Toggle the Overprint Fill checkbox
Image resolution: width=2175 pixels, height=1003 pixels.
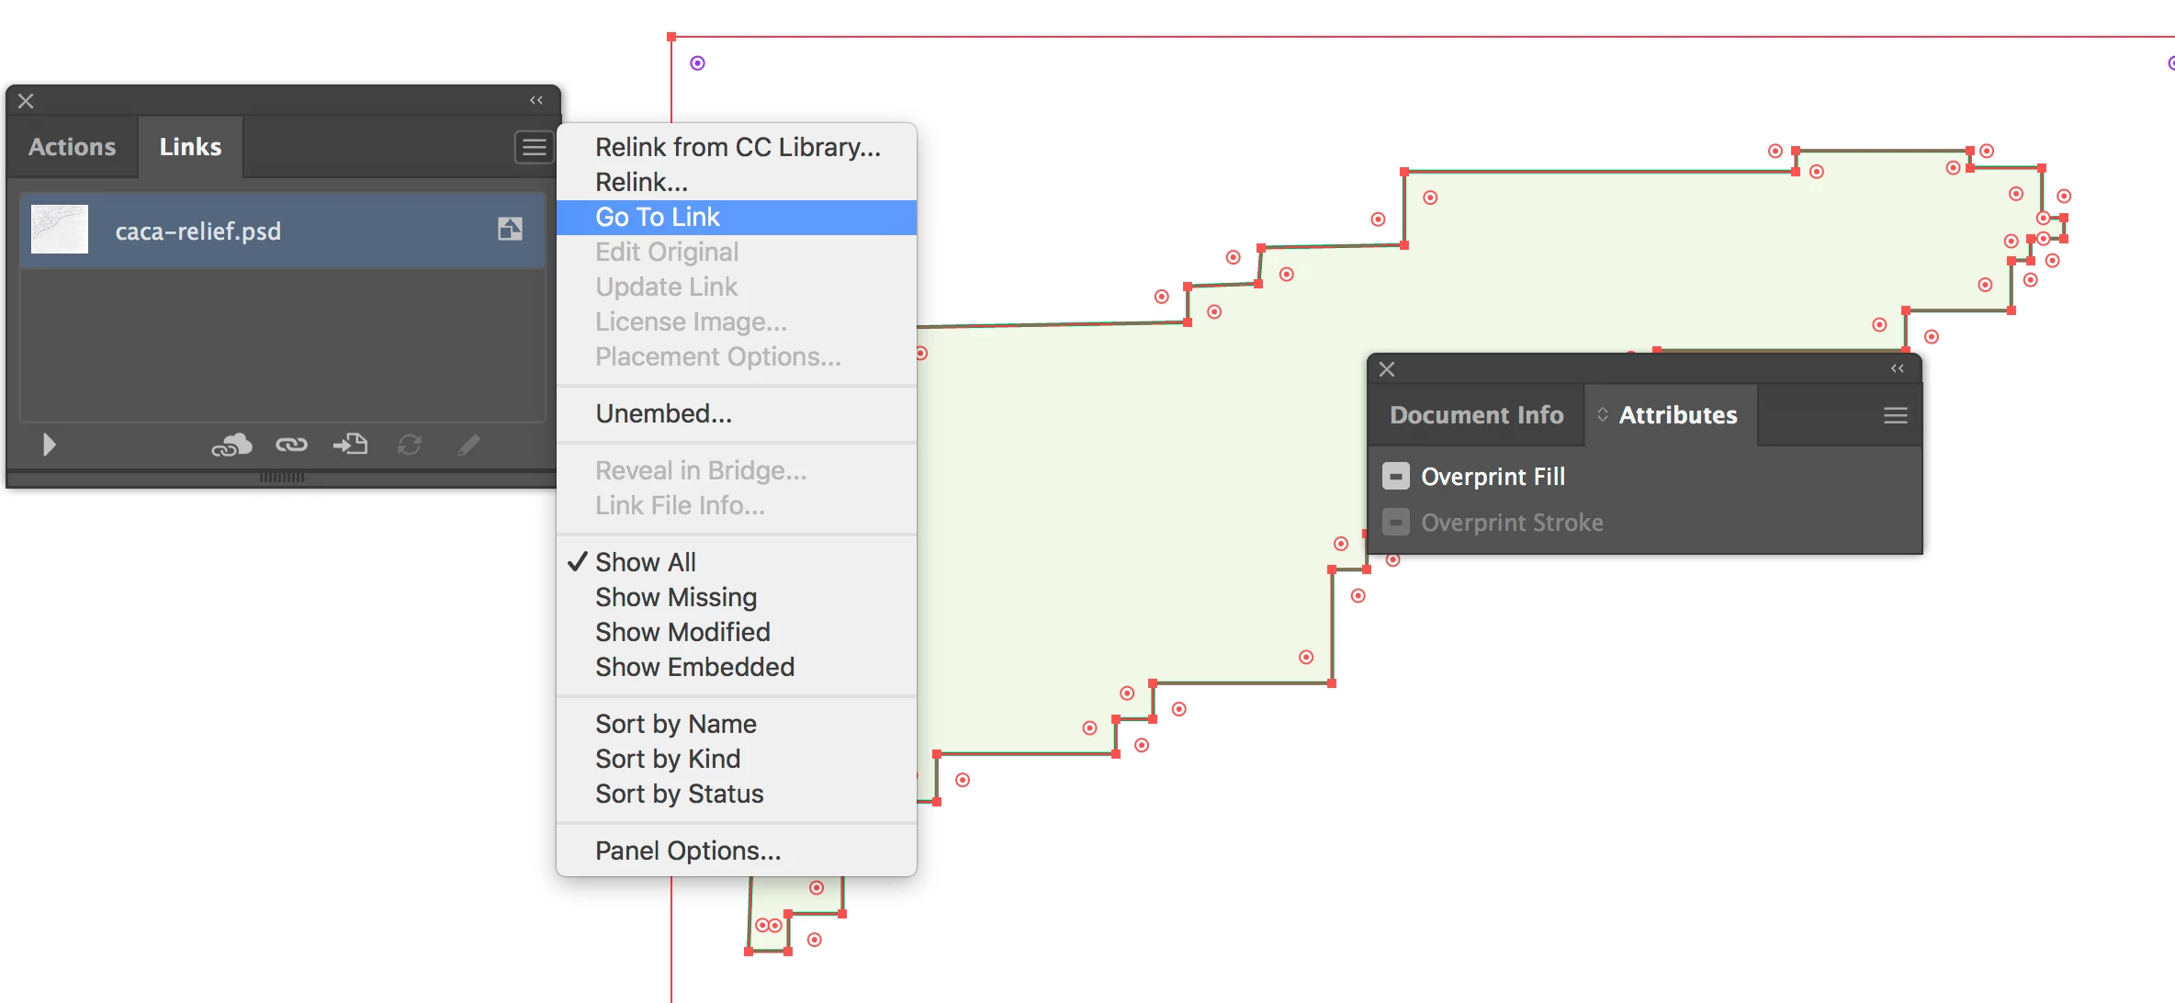point(1395,477)
